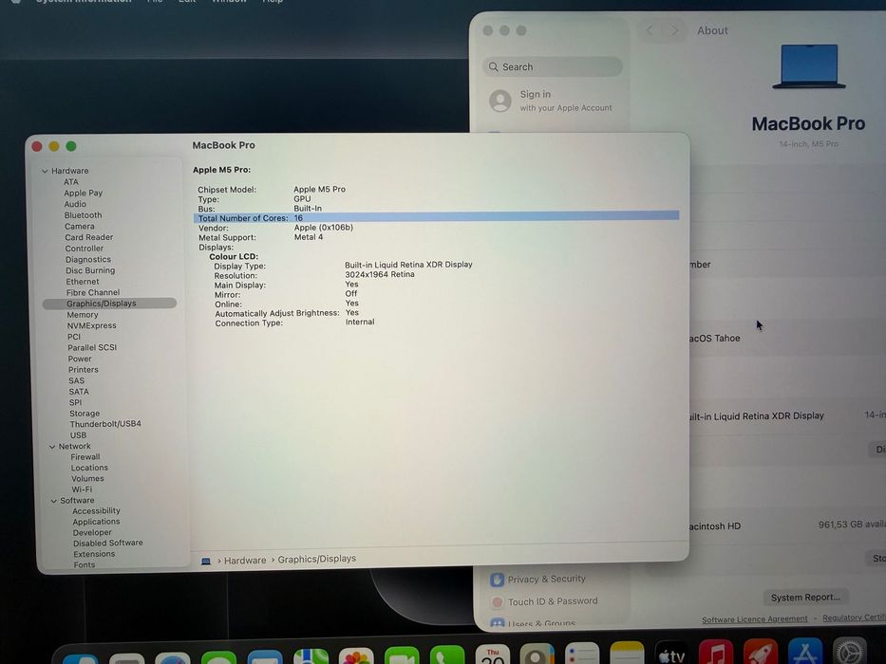Open the Audio hardware entry
The height and width of the screenshot is (664, 886).
[75, 204]
